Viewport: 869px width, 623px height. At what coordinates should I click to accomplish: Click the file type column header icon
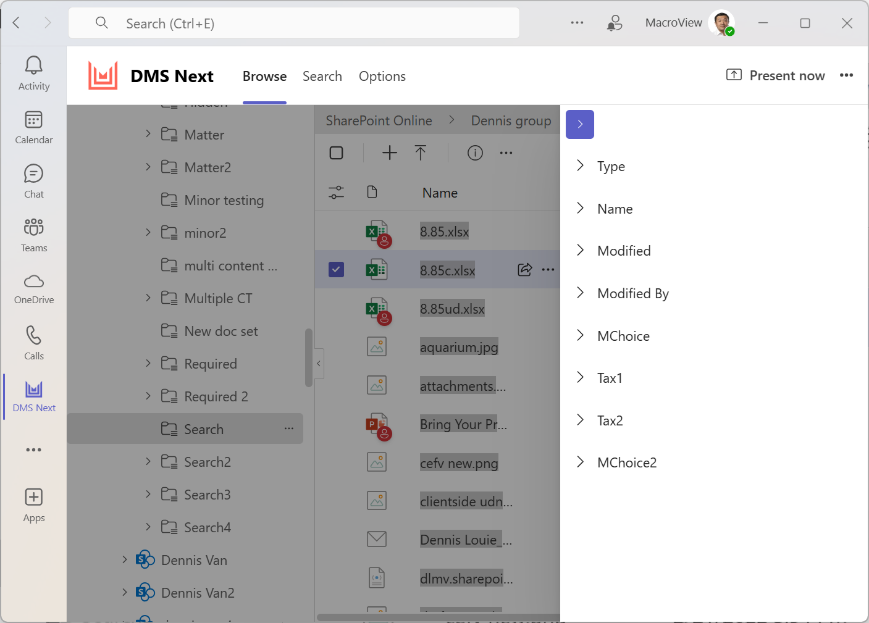click(x=372, y=193)
